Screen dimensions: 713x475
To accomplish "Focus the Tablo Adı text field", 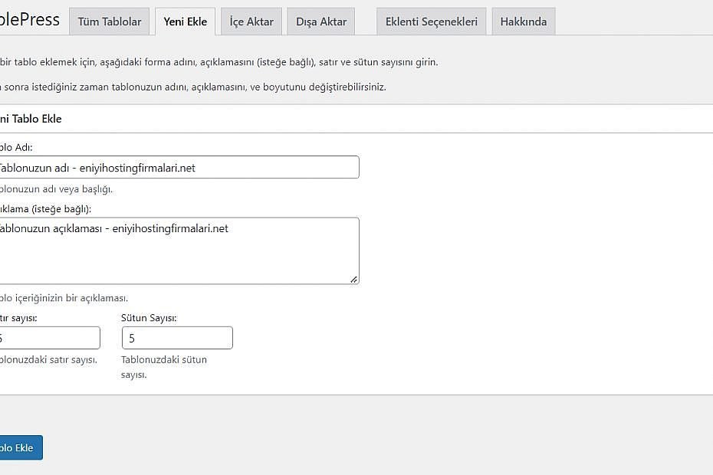I will 178,168.
